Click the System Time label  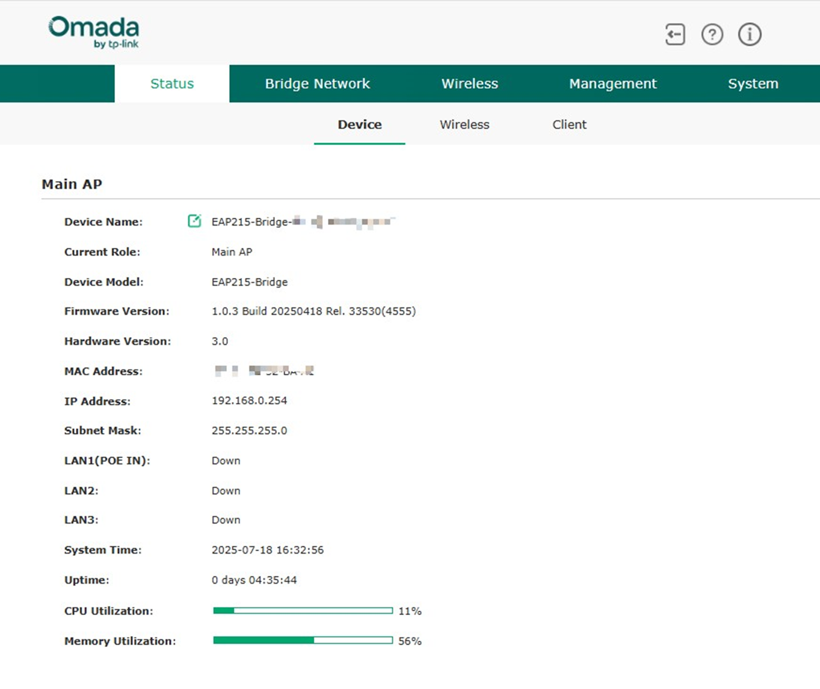point(103,550)
